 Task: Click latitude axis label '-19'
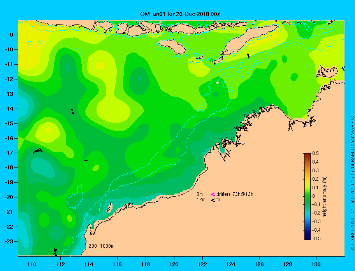(x=9, y=183)
